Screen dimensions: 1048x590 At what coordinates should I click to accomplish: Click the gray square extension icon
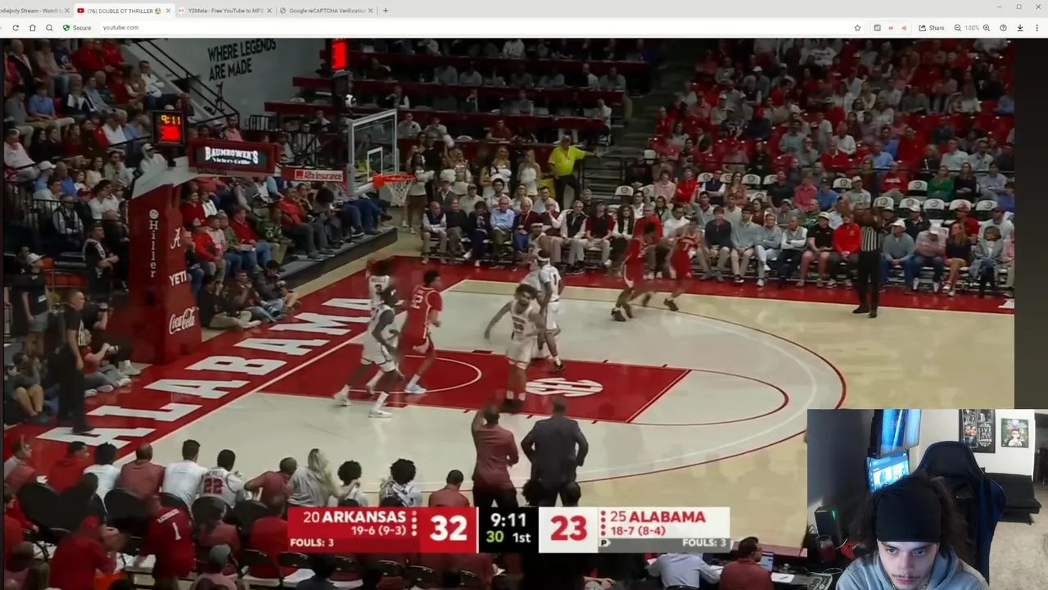(877, 28)
